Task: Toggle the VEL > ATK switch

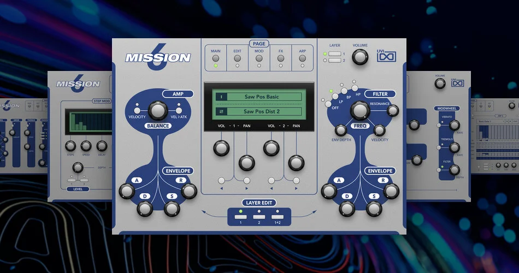Action: coord(179,110)
